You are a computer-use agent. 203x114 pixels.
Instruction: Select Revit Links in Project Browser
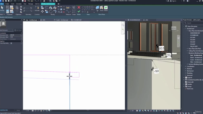[x=190, y=89]
